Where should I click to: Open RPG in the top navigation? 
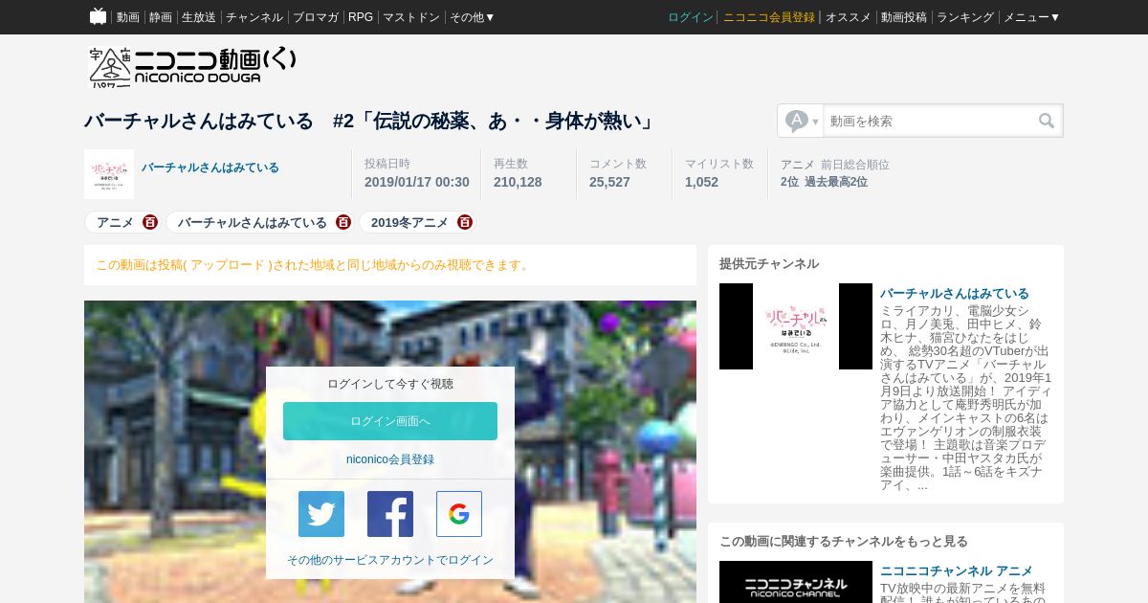[x=361, y=17]
